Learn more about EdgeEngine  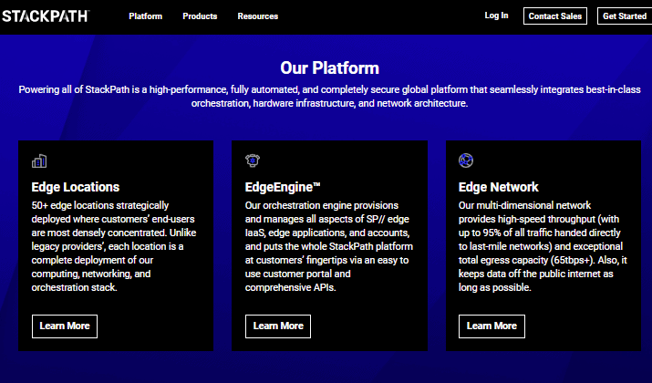[278, 326]
